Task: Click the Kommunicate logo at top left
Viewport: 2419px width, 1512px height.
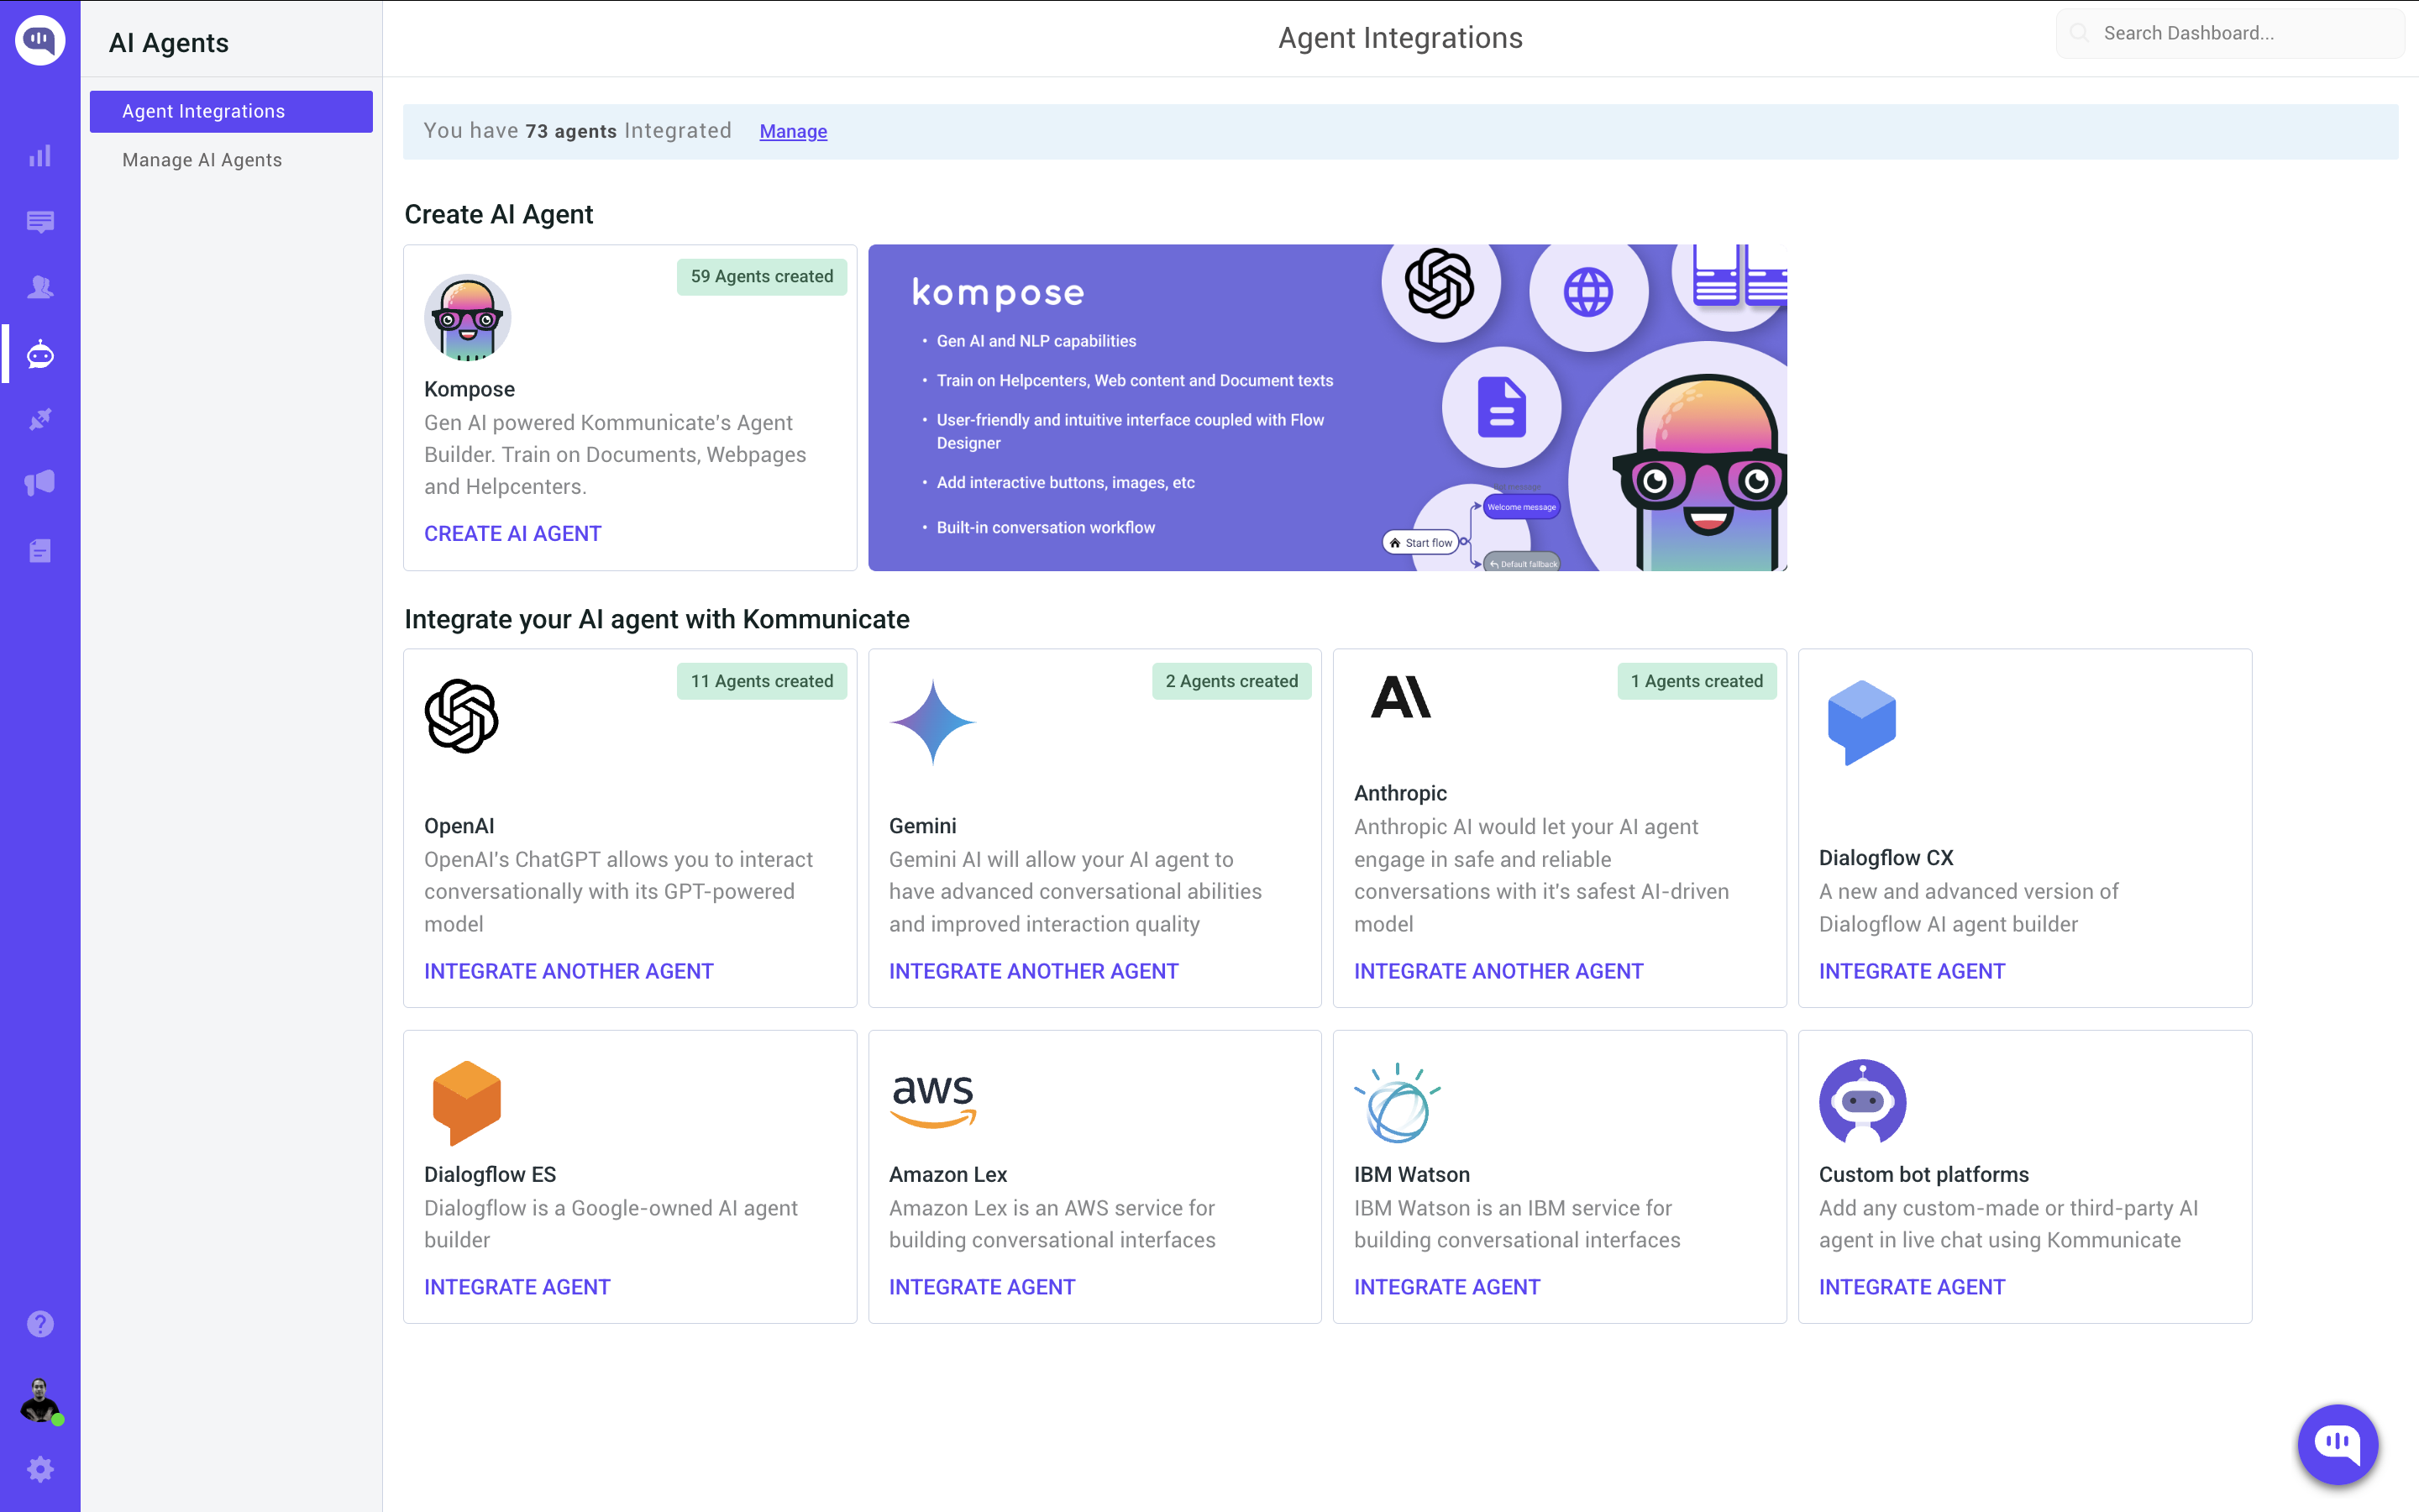Action: (40, 40)
